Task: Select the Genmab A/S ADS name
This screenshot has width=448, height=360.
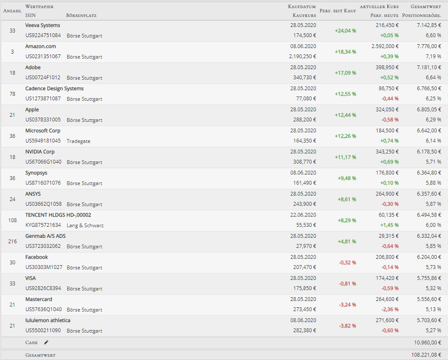Action: [45, 236]
